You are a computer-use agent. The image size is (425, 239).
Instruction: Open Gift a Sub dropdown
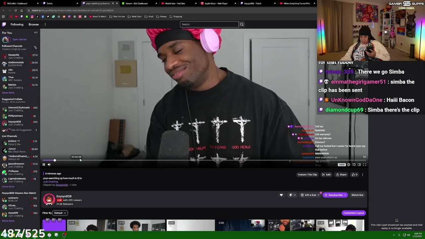click(310, 195)
